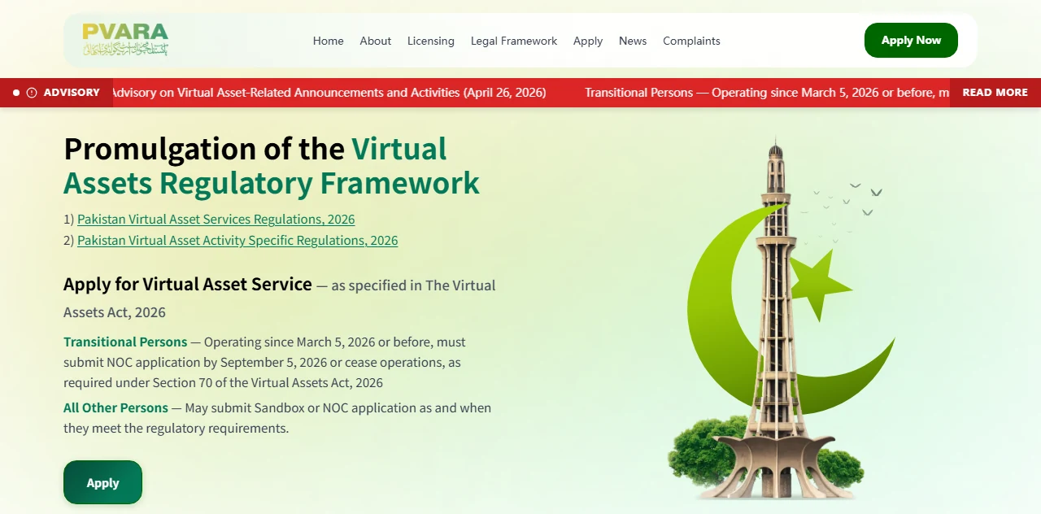
Task: Click the 'All Other Persons' green heading
Action: click(115, 408)
